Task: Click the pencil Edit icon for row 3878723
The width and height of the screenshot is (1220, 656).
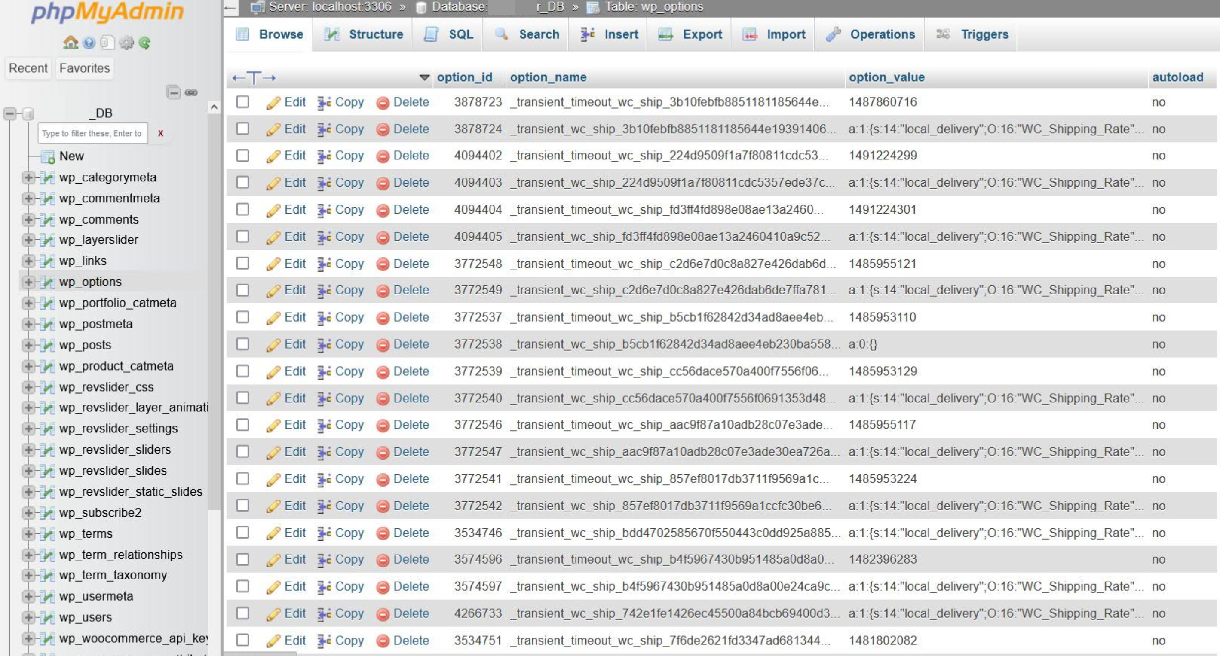Action: tap(273, 103)
